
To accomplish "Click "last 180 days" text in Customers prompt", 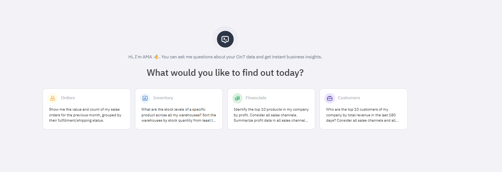I will coord(389,115).
